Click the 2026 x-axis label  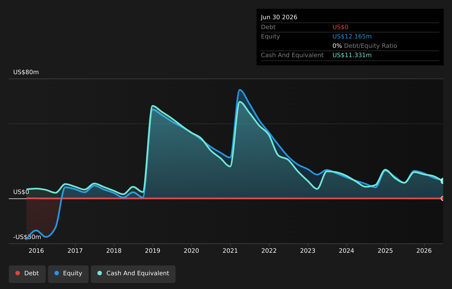pos(424,251)
